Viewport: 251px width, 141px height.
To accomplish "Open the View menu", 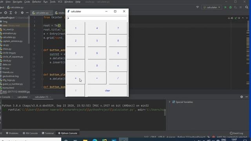I will 8,2.
